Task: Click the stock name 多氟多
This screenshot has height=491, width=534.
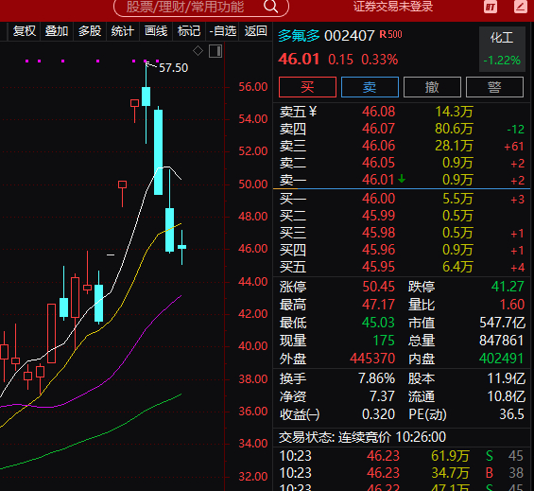Action: [299, 35]
